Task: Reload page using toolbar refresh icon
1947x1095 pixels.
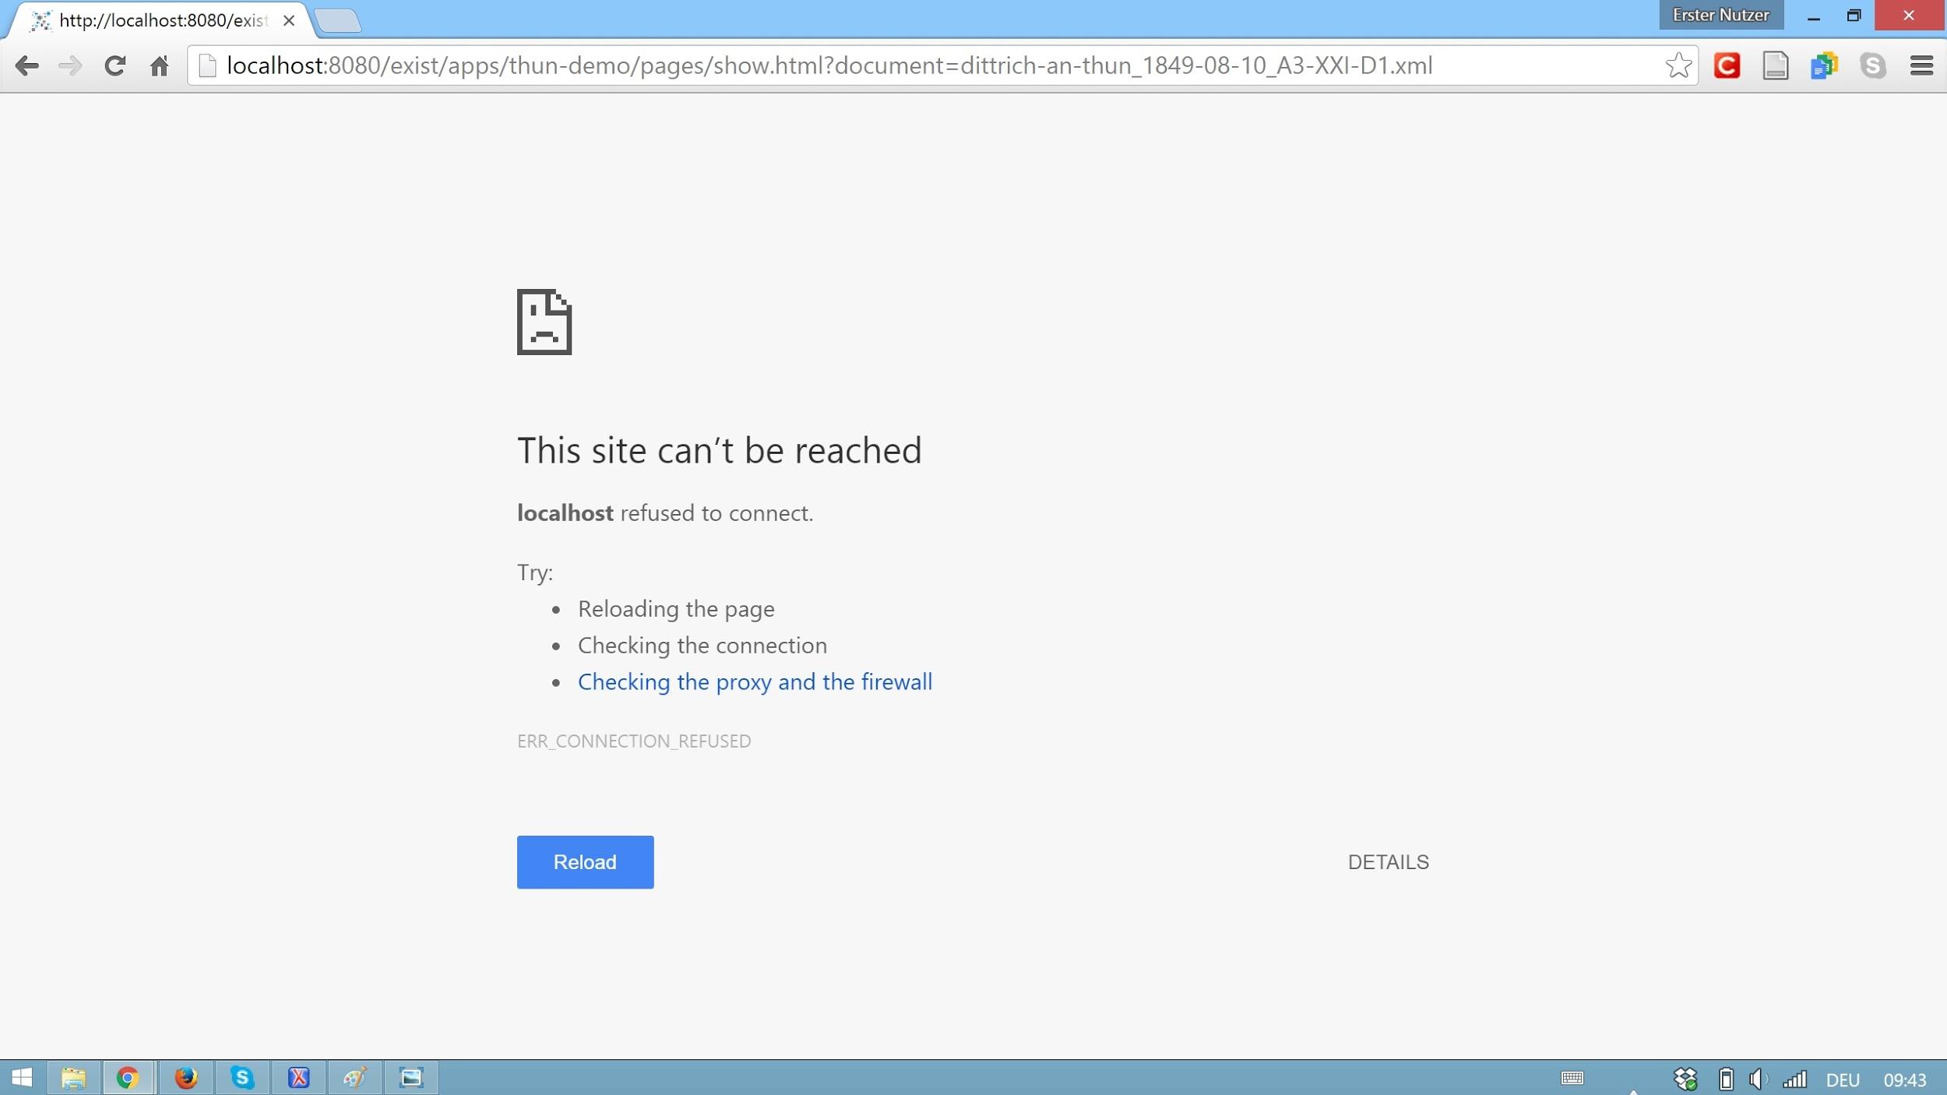Action: pyautogui.click(x=114, y=65)
